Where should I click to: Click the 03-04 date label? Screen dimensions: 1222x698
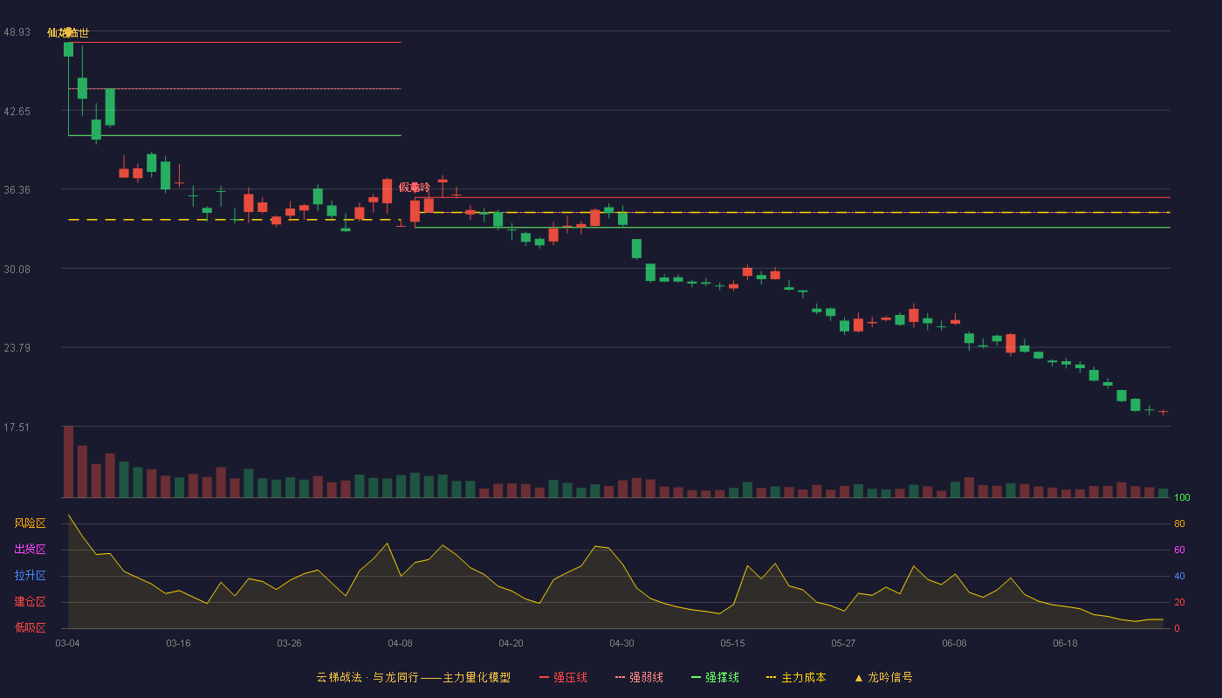(67, 643)
